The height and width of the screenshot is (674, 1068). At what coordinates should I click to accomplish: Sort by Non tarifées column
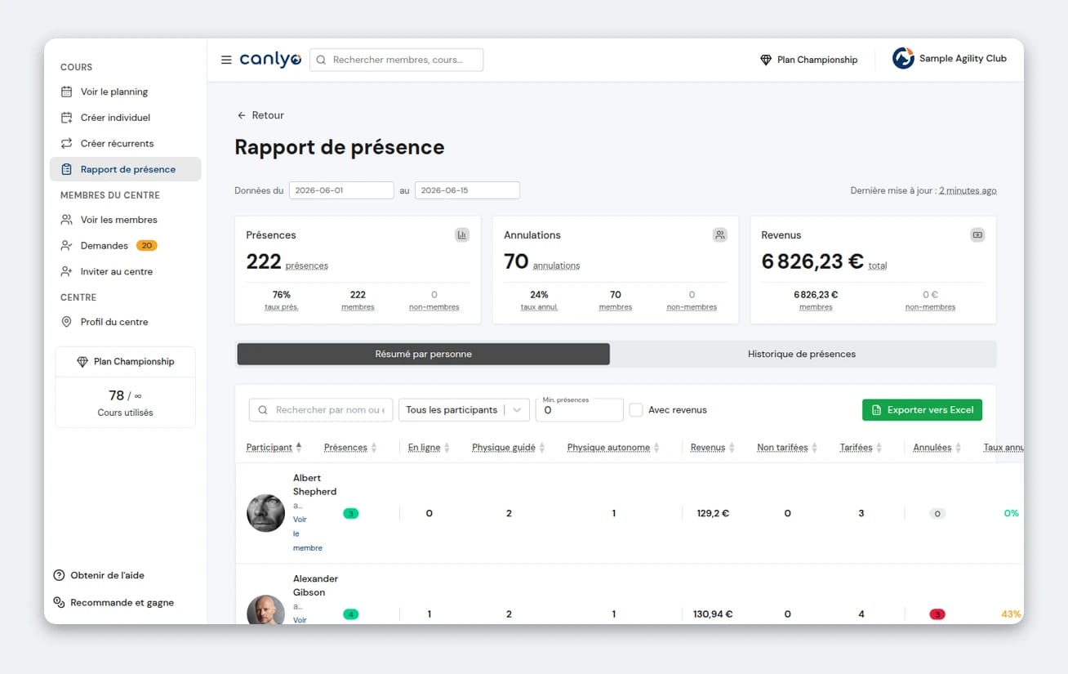click(x=787, y=448)
